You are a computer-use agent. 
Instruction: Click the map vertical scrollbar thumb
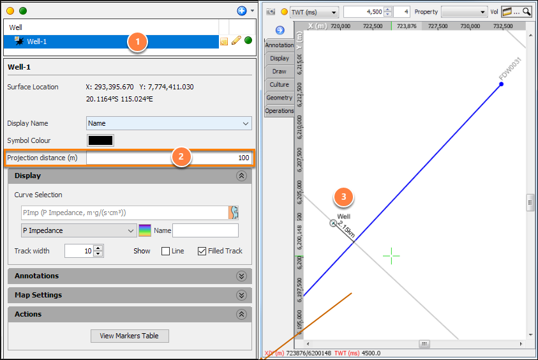pos(530,202)
